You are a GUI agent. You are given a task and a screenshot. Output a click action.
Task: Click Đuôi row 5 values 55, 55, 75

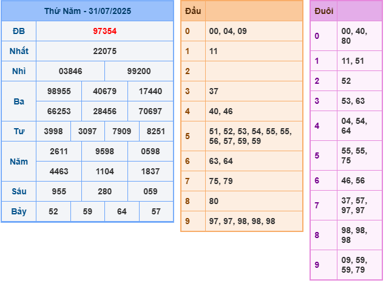tap(354, 155)
